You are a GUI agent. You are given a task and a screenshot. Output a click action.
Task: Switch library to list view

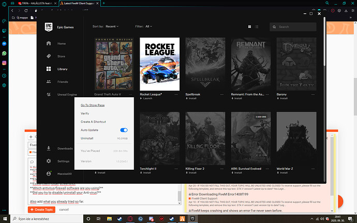tap(257, 26)
